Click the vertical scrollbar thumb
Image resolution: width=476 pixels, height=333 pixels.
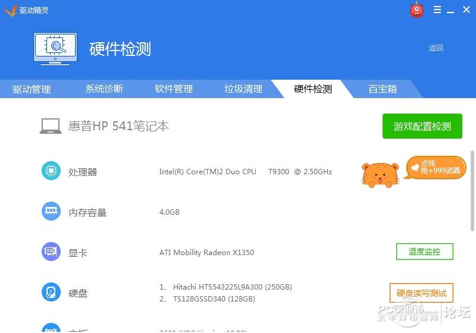click(x=472, y=191)
